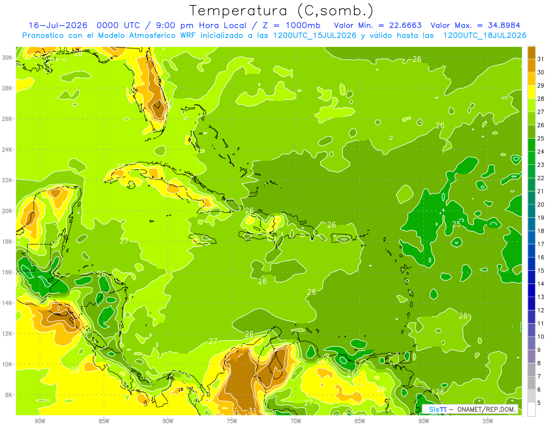
Task: Pick the green swatch between 23 and 24
Action: point(531,158)
